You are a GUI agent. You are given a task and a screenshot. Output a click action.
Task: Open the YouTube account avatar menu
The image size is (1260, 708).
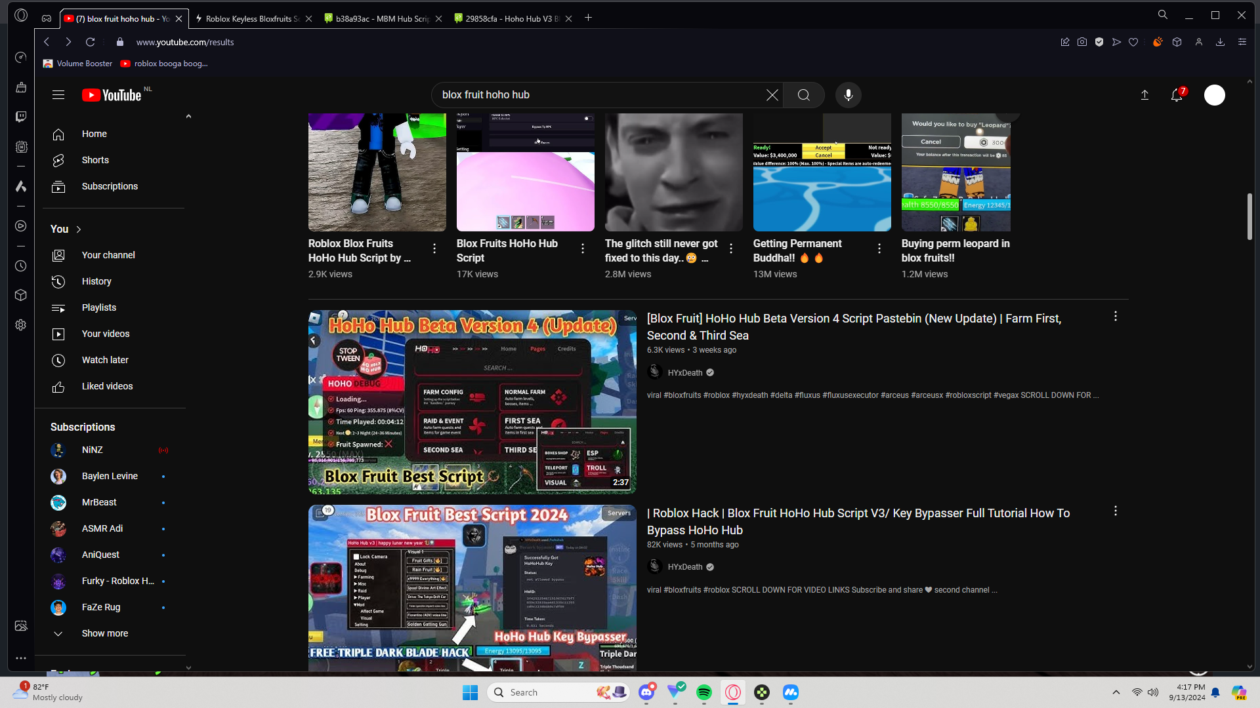tap(1215, 95)
